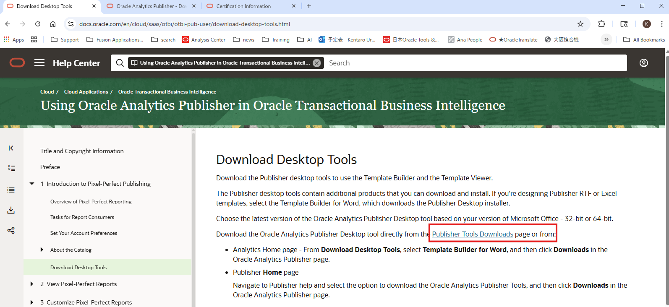Click the download book icon in sidebar
This screenshot has width=669, height=307.
pos(11,210)
